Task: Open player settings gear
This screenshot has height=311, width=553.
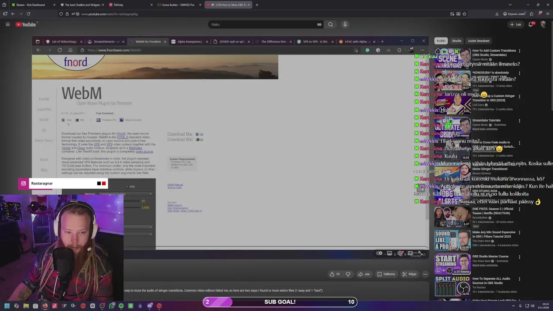Action: coord(400,253)
